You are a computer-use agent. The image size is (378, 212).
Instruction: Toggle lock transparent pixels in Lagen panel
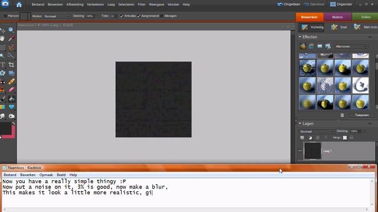[x=345, y=138]
